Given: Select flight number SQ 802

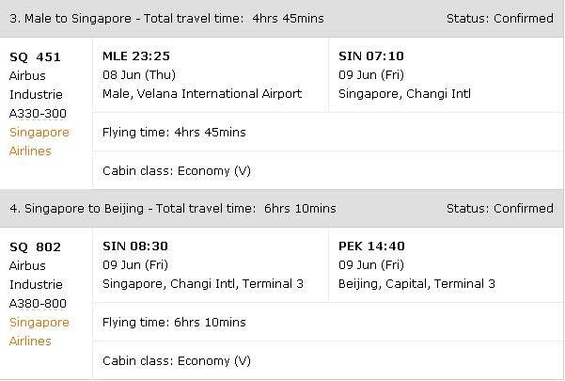Looking at the screenshot, I should 35,246.
